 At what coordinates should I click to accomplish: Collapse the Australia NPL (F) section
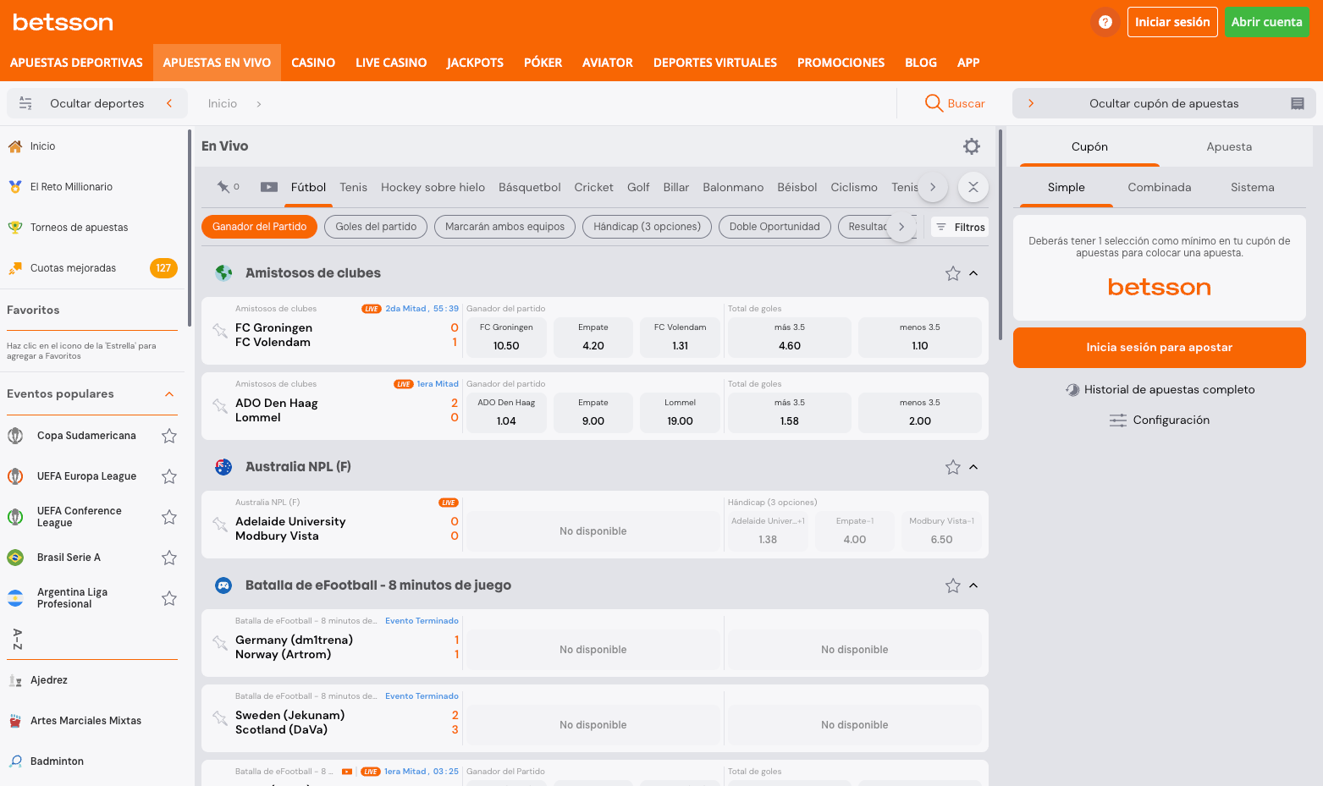tap(973, 467)
